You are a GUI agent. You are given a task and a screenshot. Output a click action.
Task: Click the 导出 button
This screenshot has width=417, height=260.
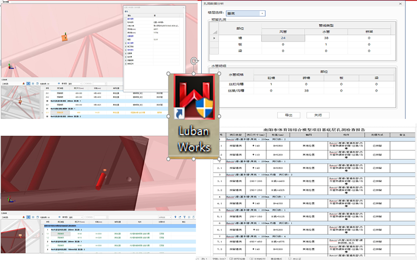pyautogui.click(x=289, y=115)
